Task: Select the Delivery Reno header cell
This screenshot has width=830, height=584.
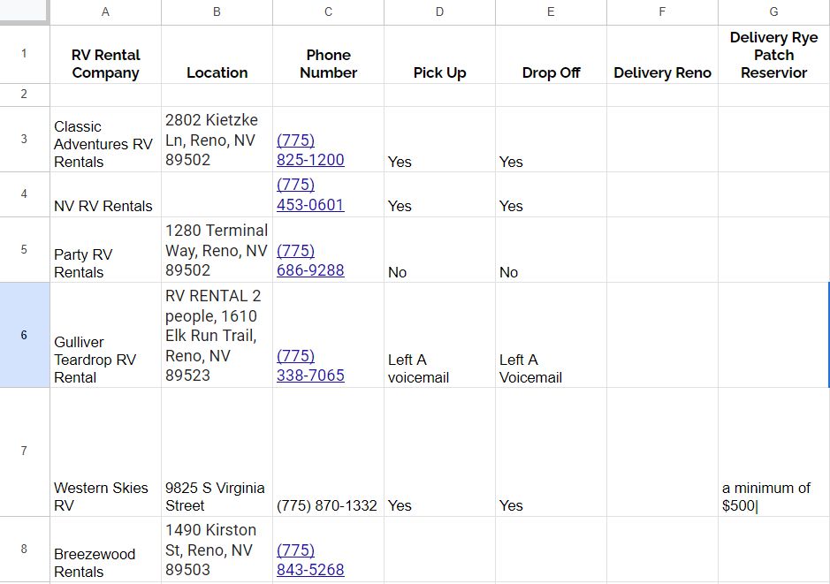Action: 662,55
